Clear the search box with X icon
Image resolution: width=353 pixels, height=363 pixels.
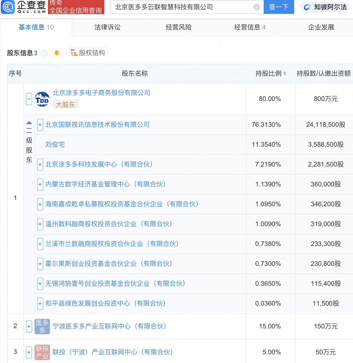point(256,7)
